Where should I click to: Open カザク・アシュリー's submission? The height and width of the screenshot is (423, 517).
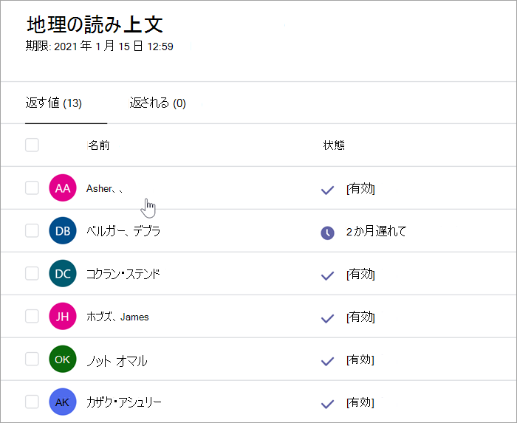123,402
